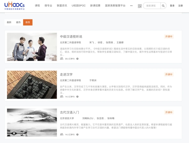Focus the 搜索课程 search field
Viewport: 189px width, 143px height.
(152, 6)
